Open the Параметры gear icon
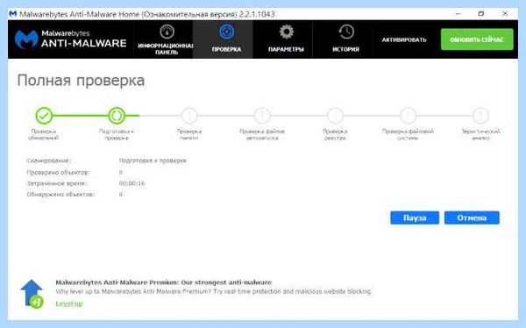Viewport: 526px width, 328px height. 286,32
